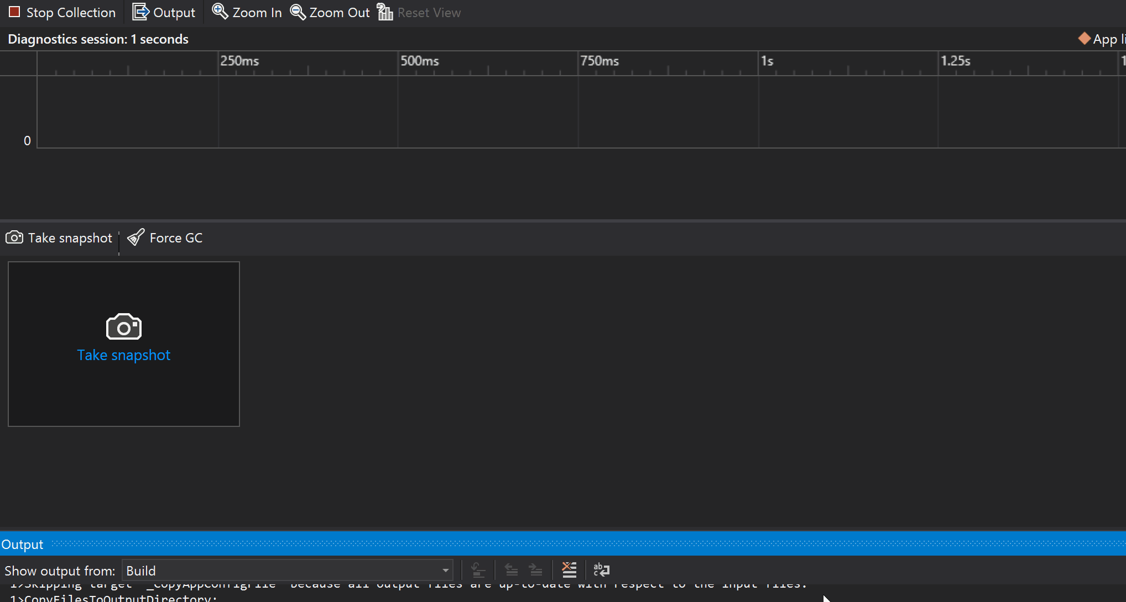This screenshot has width=1126, height=602.
Task: Click dropdown arrow beside Build
Action: tap(445, 571)
